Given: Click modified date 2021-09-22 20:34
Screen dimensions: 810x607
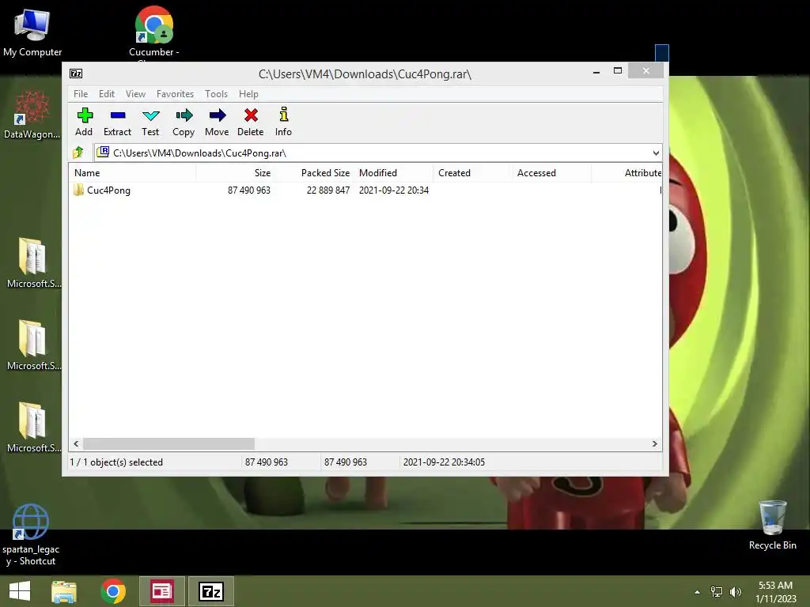Looking at the screenshot, I should point(394,190).
